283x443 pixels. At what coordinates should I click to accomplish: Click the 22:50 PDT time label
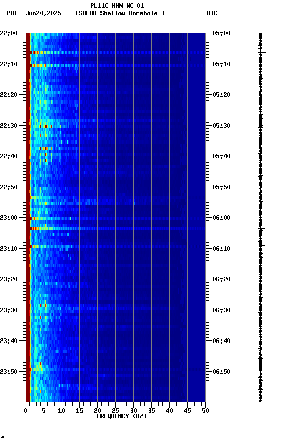(x=9, y=187)
